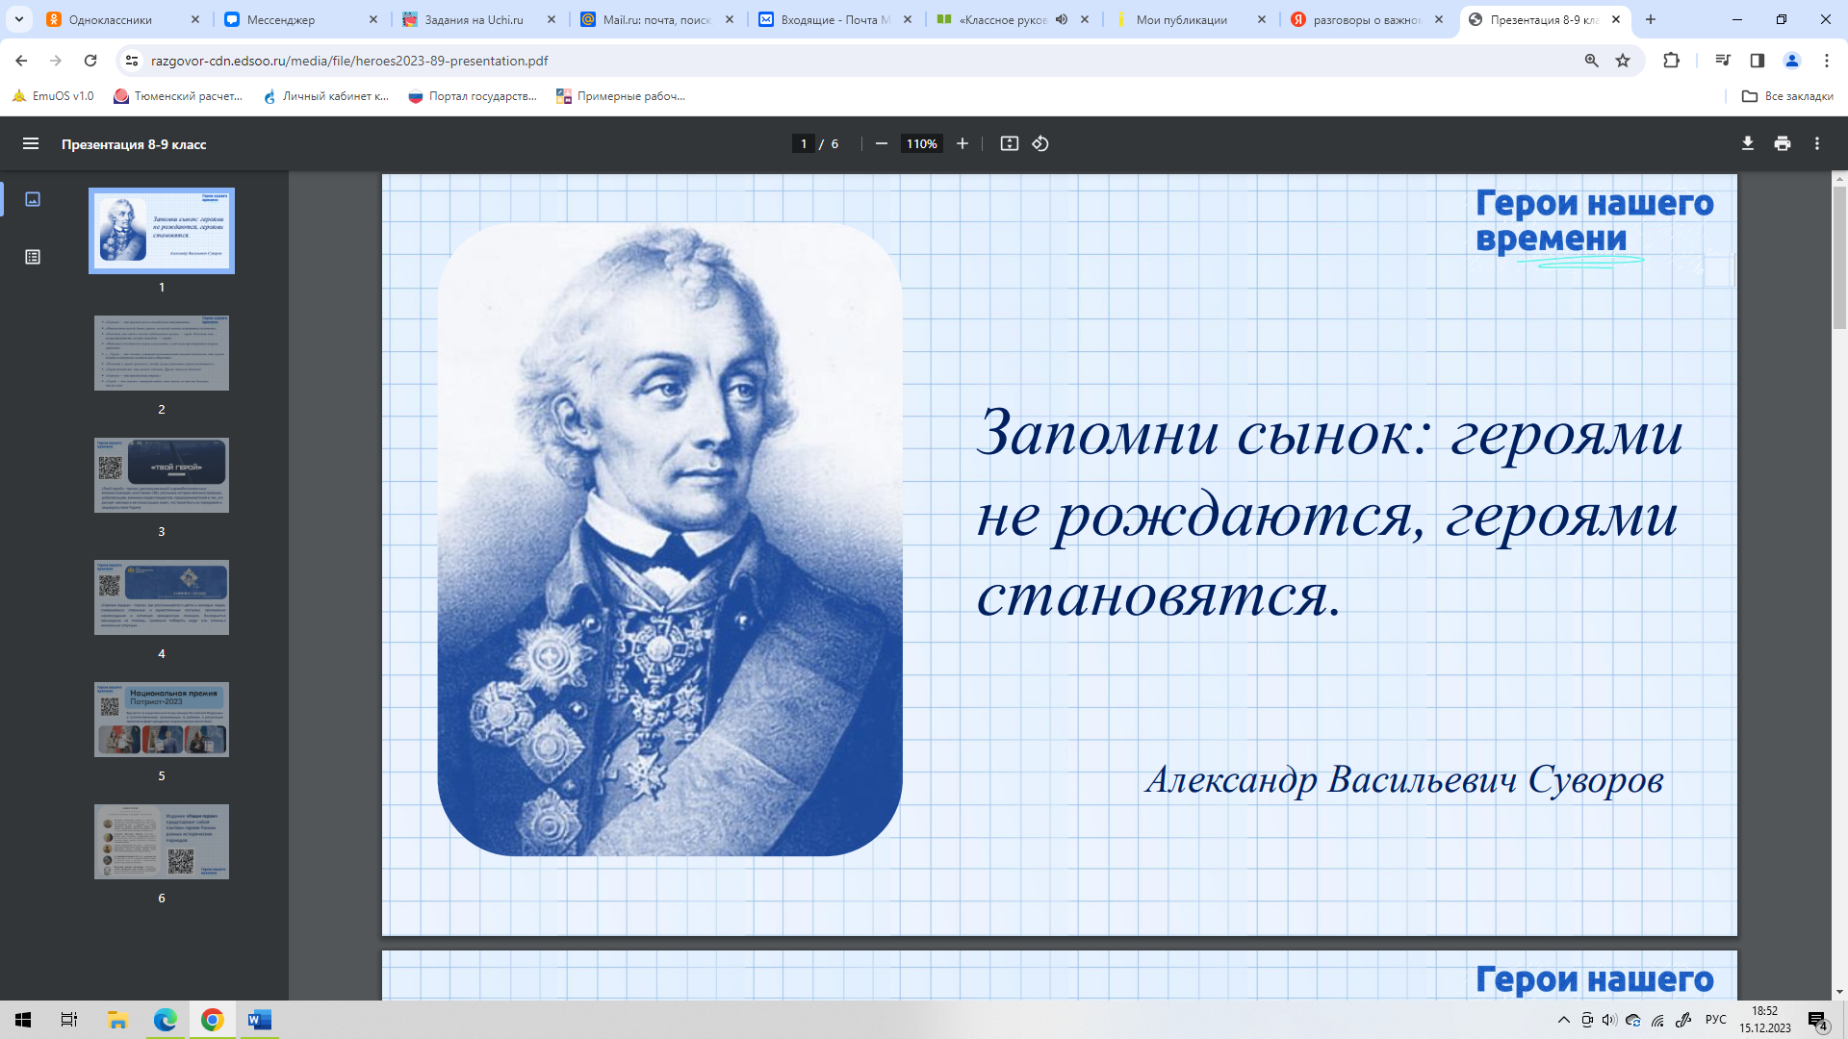Open the Портал государств... bookmark
1848x1039 pixels.
tap(473, 96)
